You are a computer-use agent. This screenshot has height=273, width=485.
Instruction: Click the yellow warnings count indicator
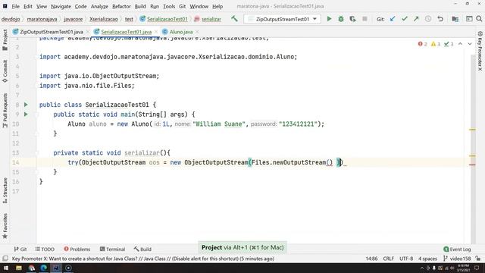coord(436,44)
